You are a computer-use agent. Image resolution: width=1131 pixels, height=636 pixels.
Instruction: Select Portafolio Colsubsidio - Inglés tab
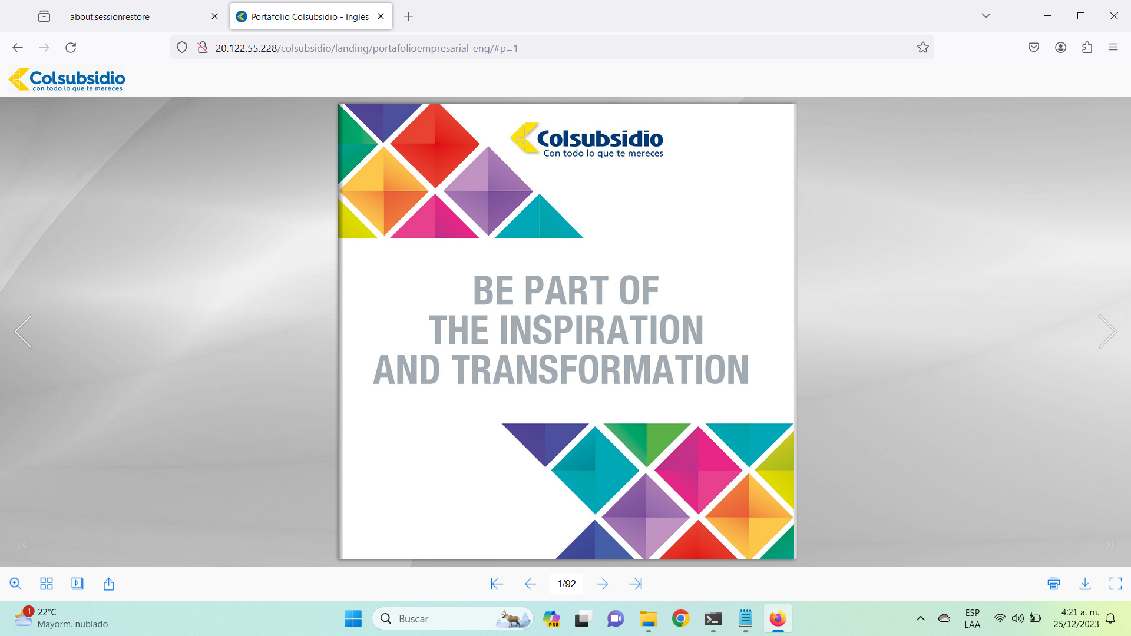pos(309,16)
